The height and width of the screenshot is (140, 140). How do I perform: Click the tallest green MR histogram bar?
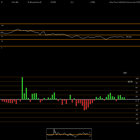[x=22, y=88]
